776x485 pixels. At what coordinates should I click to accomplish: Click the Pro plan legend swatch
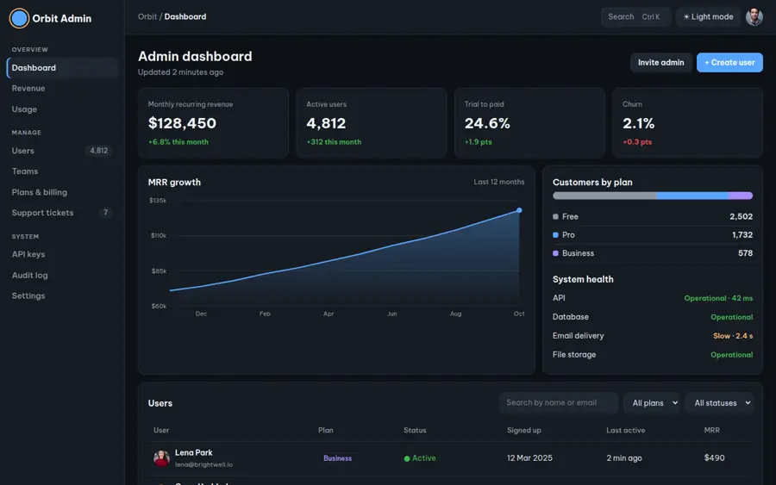[x=555, y=235]
